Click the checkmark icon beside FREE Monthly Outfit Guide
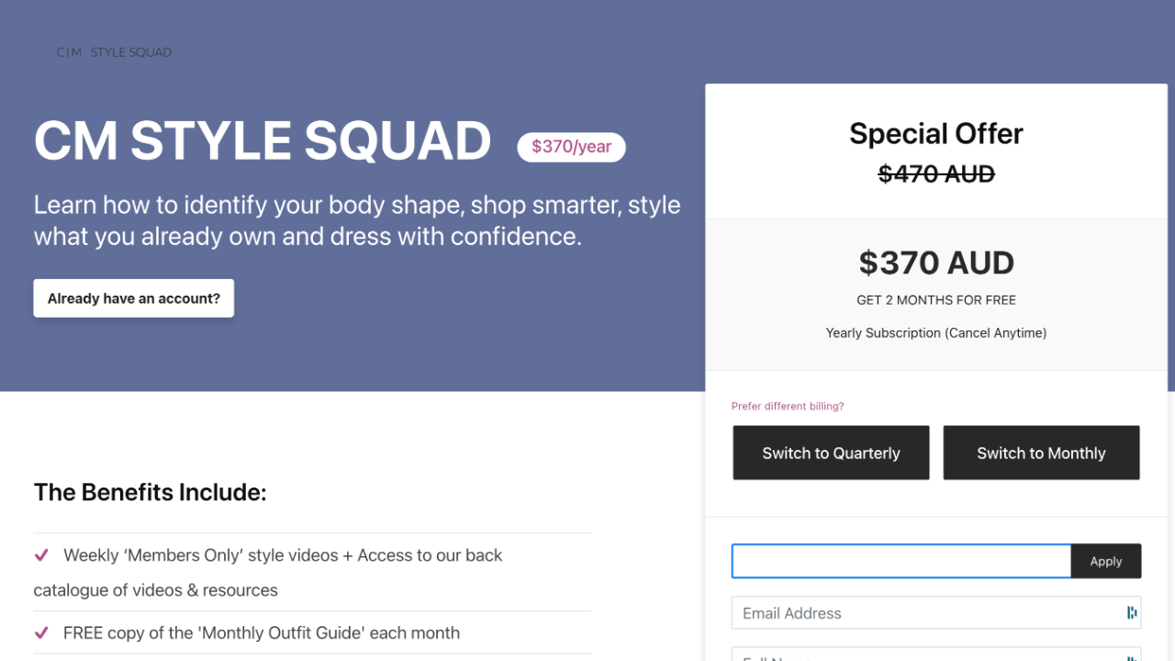This screenshot has height=661, width=1175. click(x=41, y=633)
